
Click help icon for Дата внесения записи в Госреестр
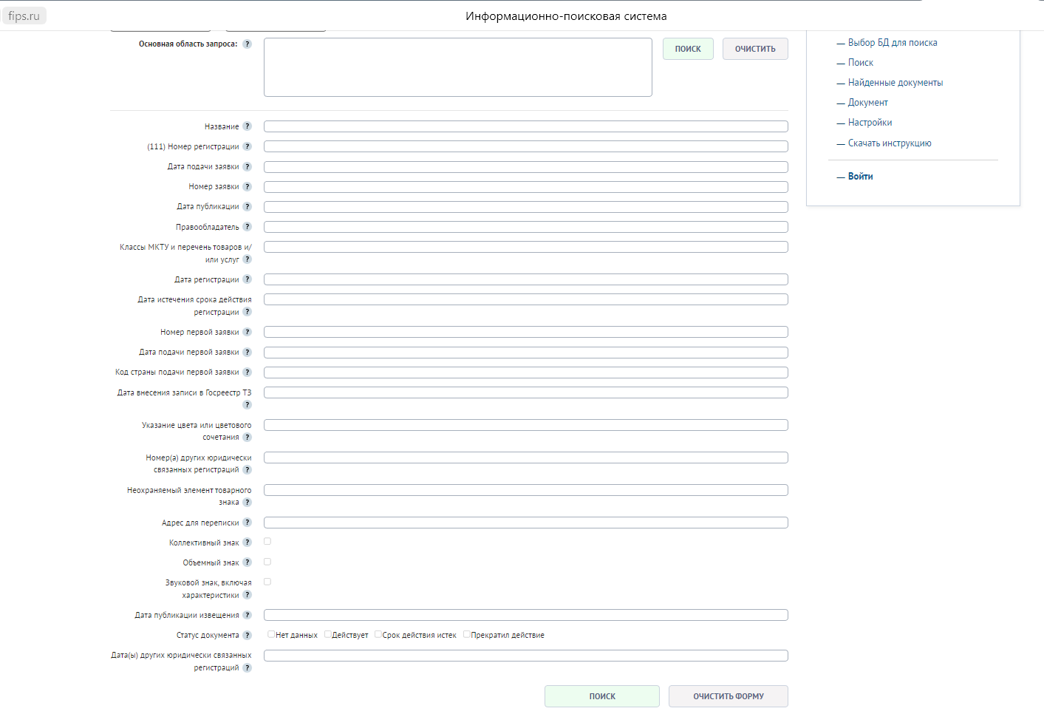pos(247,405)
